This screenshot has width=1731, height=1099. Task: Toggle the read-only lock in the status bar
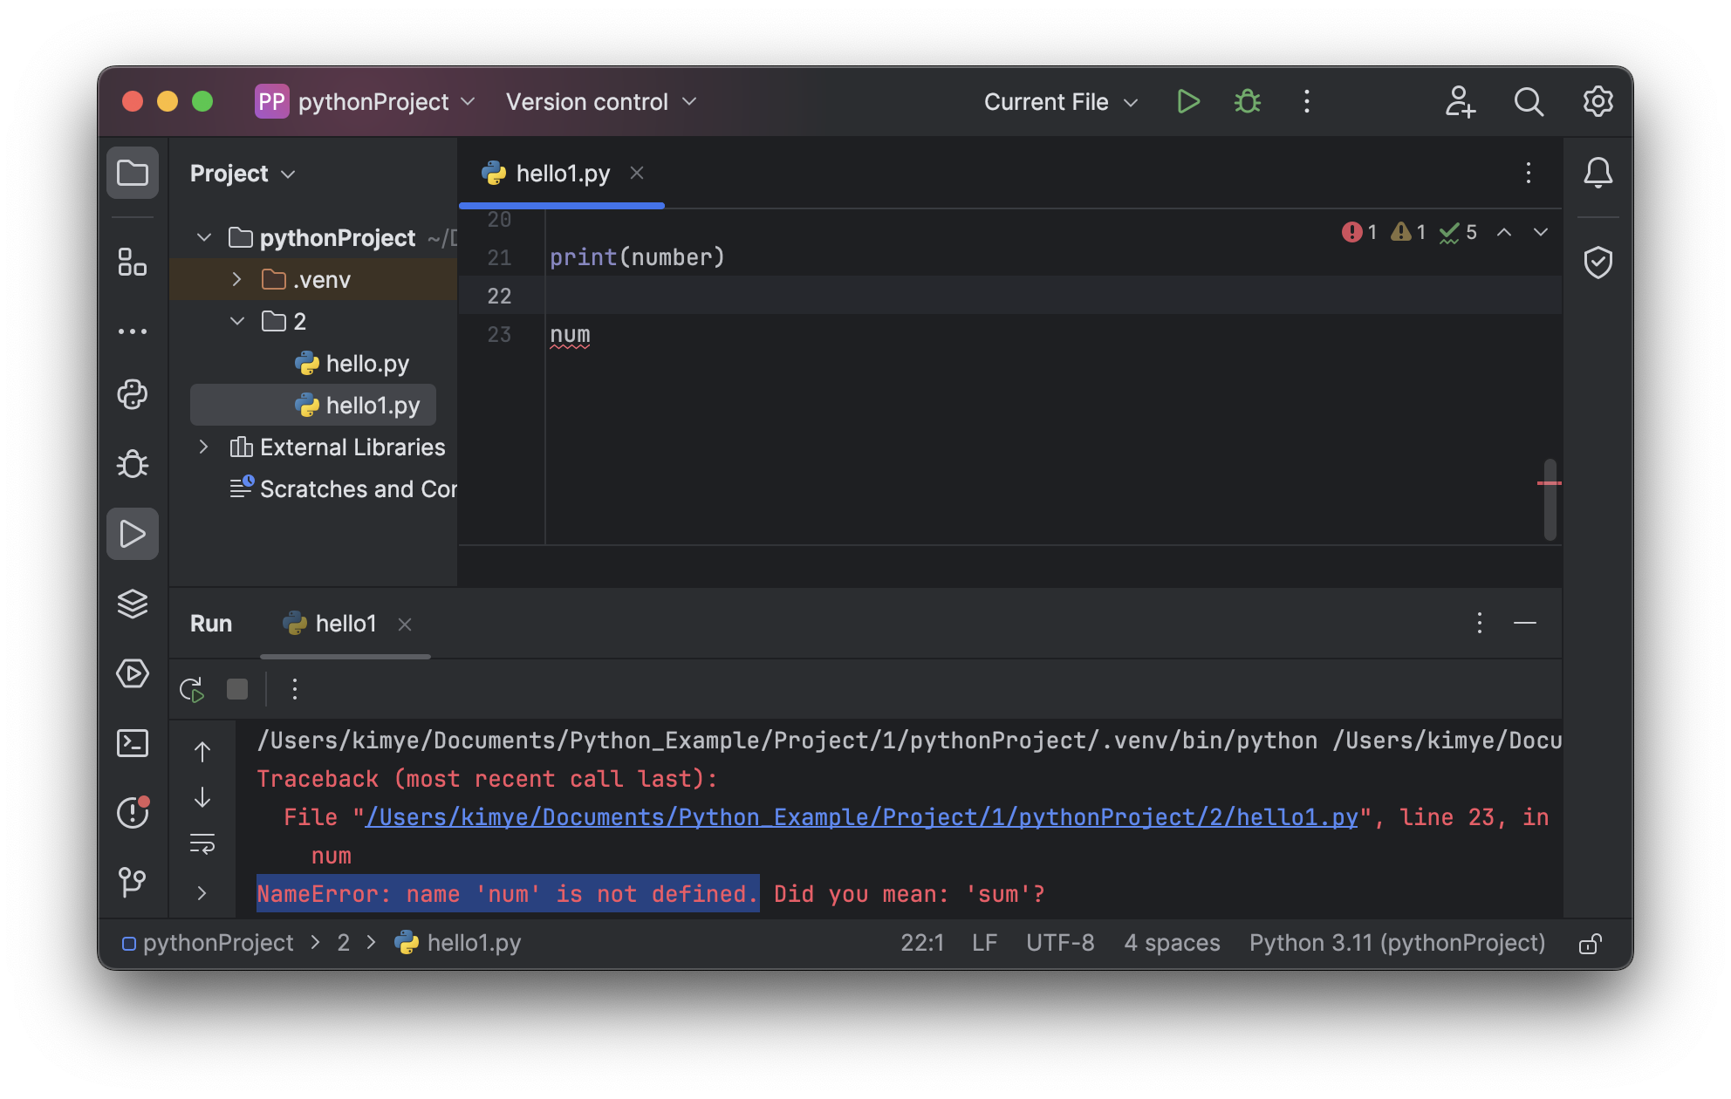pos(1590,944)
